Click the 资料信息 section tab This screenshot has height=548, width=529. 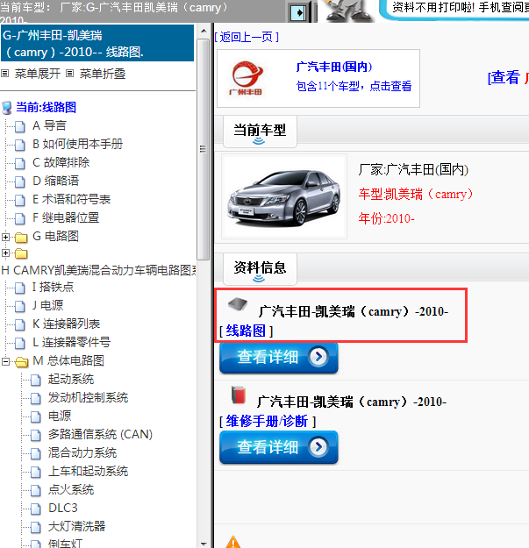(x=260, y=269)
